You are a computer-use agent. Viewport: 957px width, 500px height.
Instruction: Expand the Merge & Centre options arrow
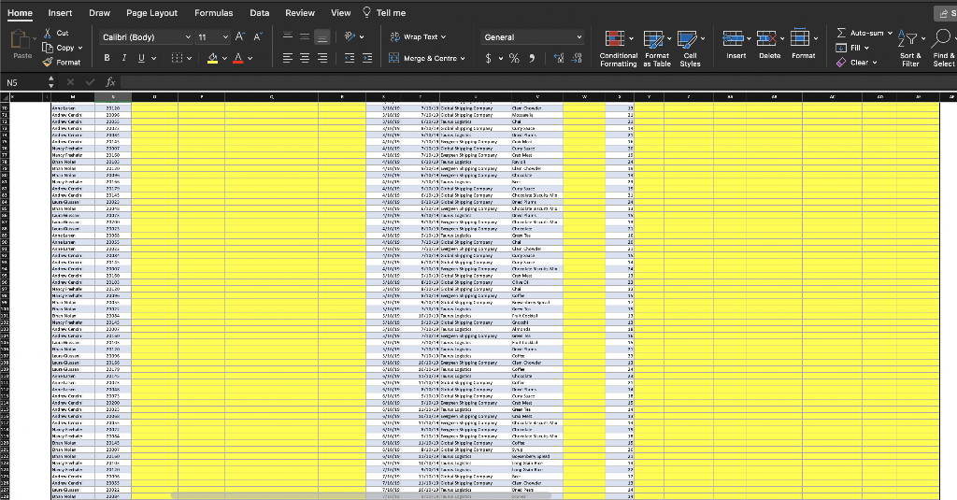click(463, 59)
